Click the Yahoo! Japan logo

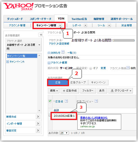tap(18, 7)
